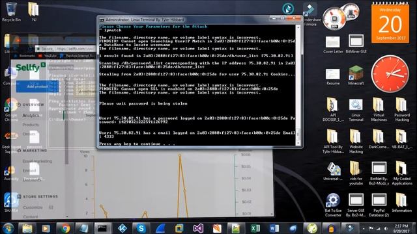Open API Tool By Tyler Hibbard folder
The image size is (417, 234).
[333, 142]
